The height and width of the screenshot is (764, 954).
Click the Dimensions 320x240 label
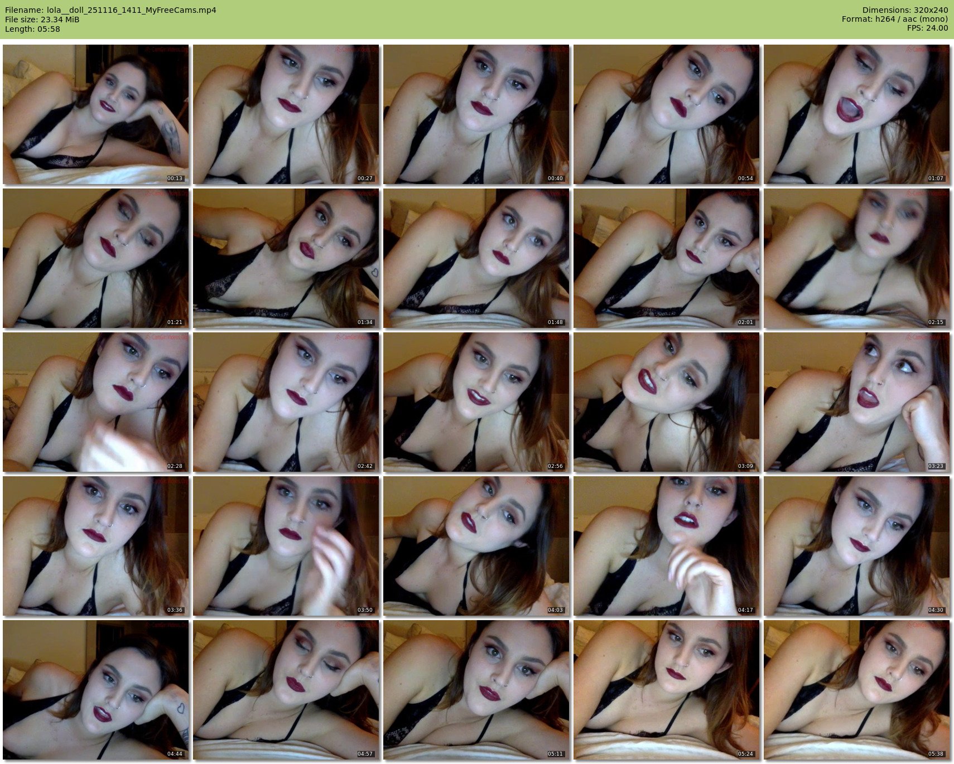[x=905, y=10]
